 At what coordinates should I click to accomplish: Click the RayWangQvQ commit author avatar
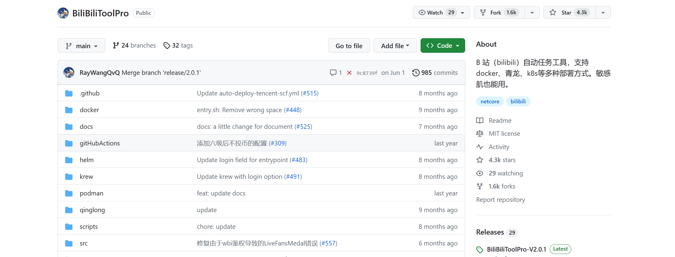point(69,73)
